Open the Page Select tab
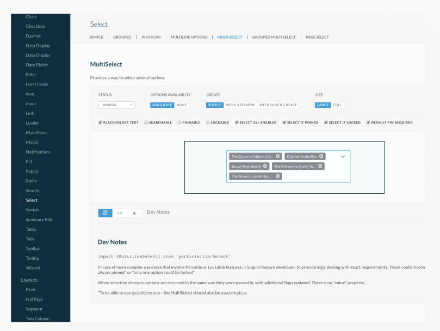 [317, 37]
